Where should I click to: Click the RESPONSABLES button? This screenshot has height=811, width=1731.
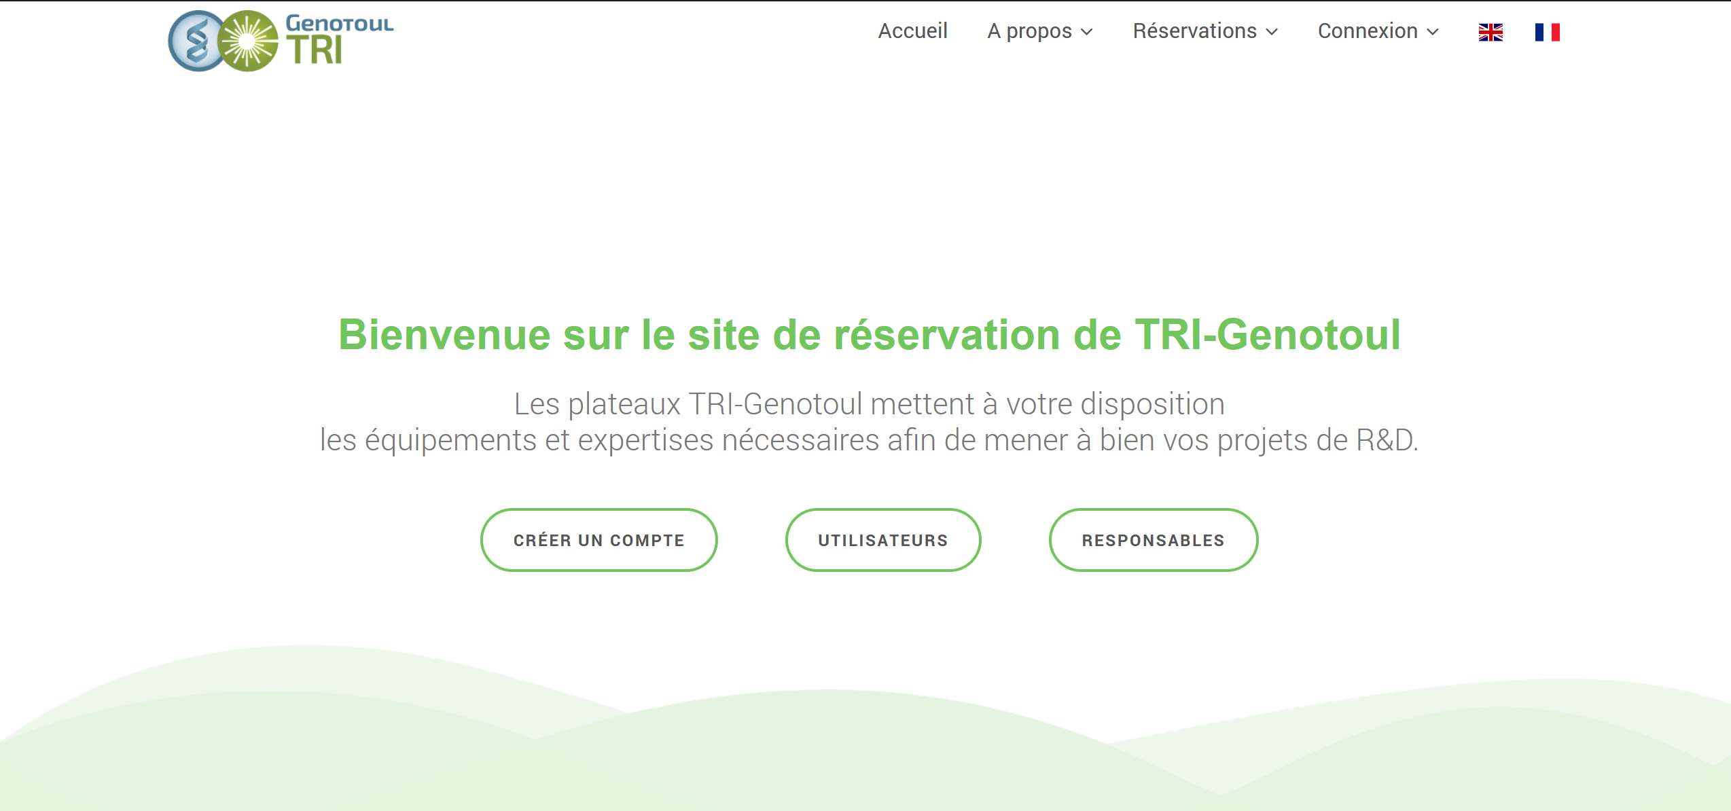click(x=1153, y=540)
